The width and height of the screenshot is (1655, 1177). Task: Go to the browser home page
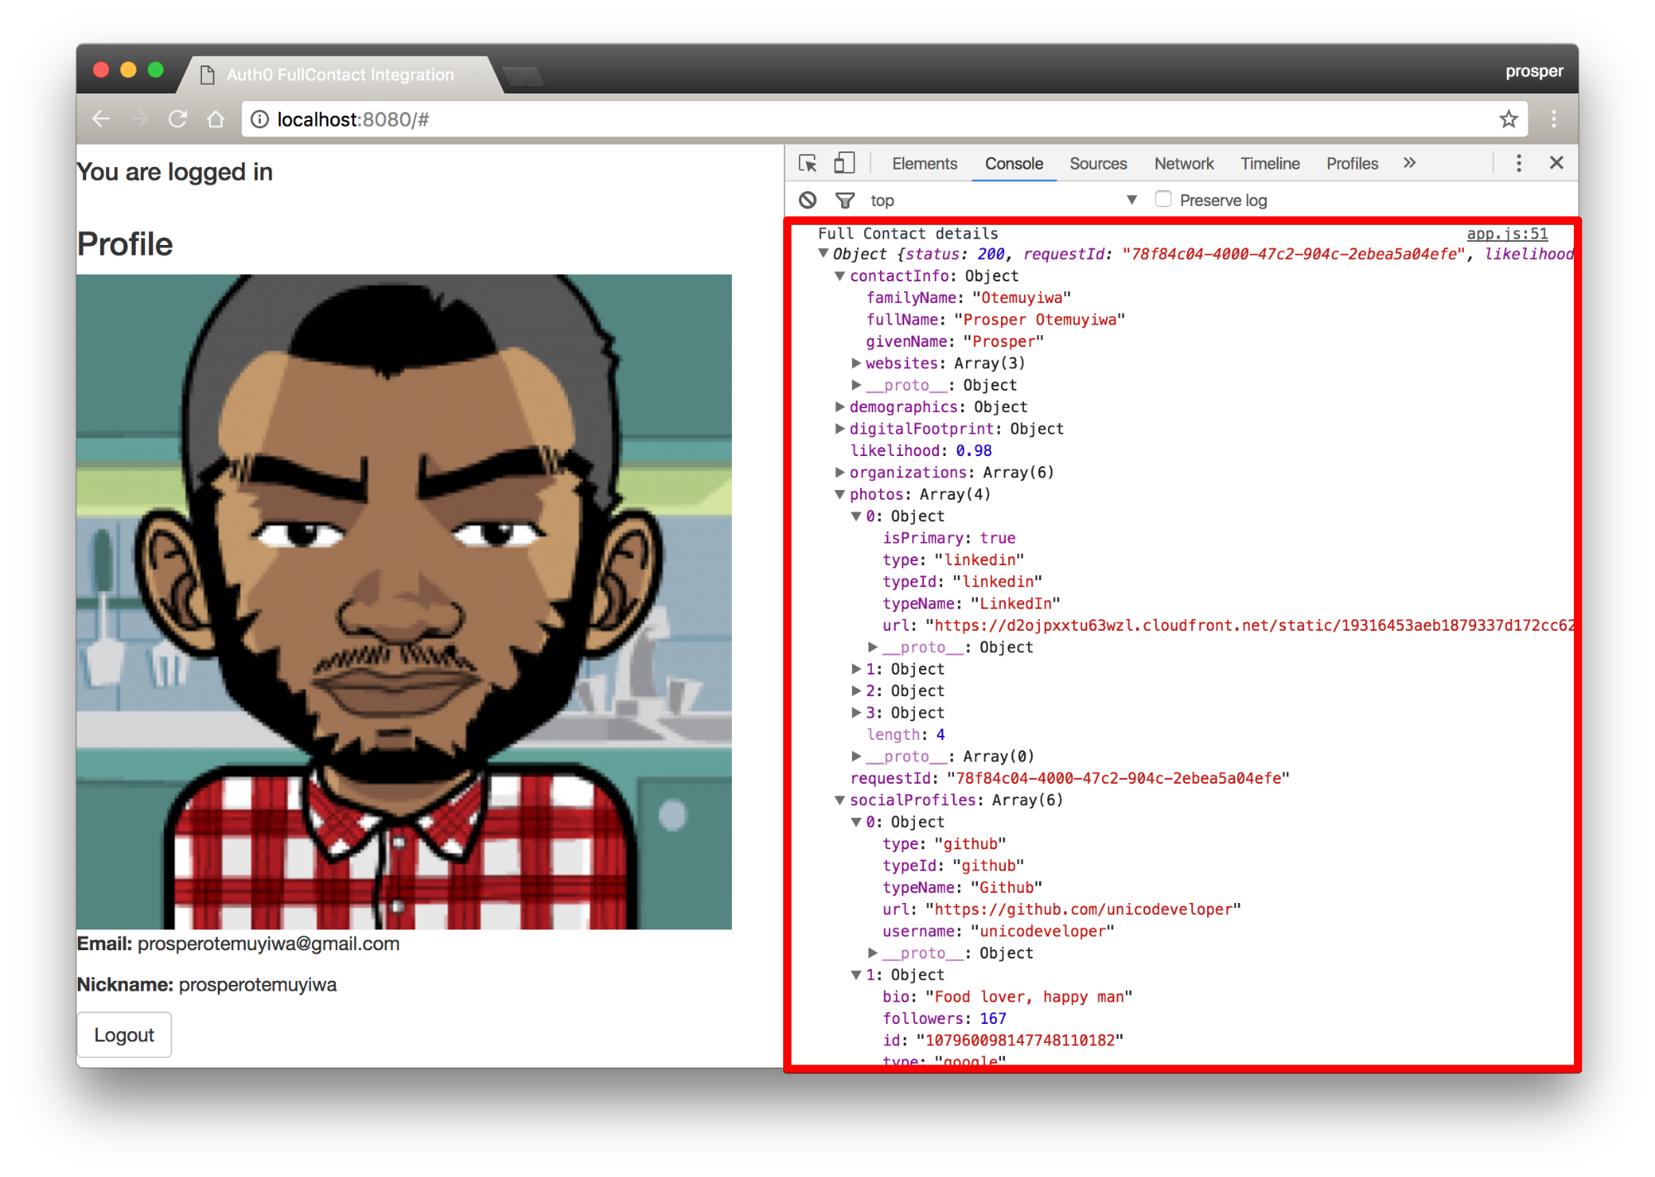point(216,119)
